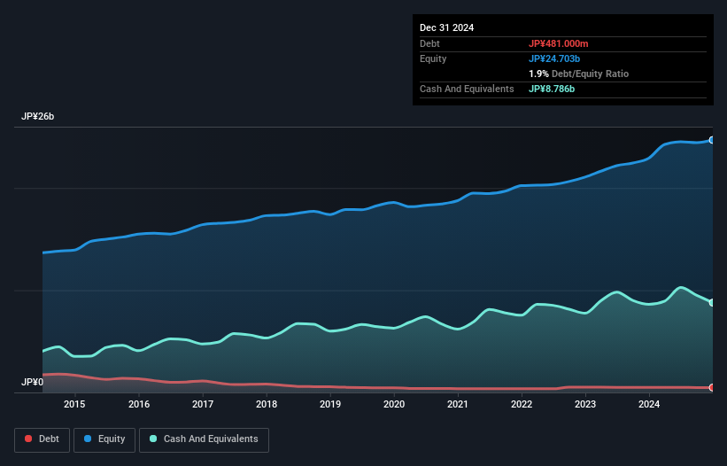Click the 2015 x-axis label
The height and width of the screenshot is (466, 727).
[x=74, y=404]
